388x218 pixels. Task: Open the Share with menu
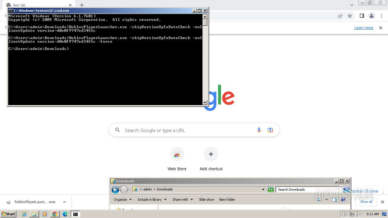(182, 200)
